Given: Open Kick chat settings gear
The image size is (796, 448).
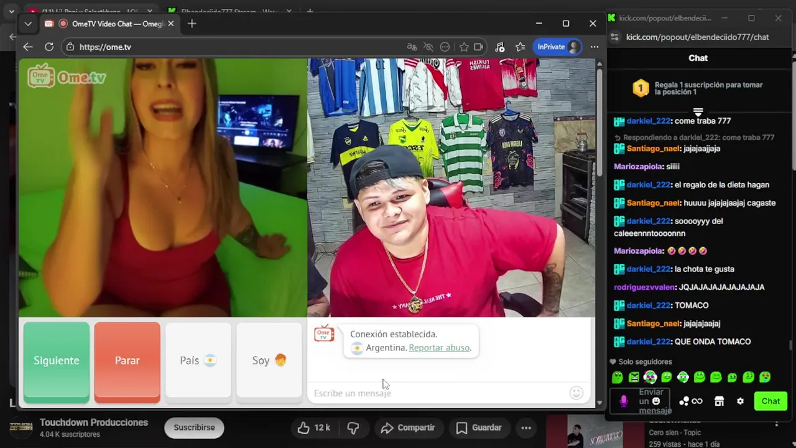Looking at the screenshot, I should tap(740, 401).
